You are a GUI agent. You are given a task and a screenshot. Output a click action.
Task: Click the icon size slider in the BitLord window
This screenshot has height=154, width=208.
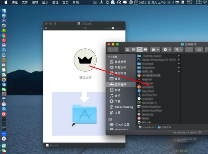(113, 28)
